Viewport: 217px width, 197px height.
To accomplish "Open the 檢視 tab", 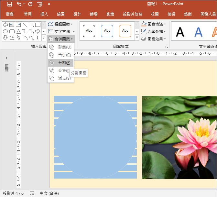I will tap(171, 14).
